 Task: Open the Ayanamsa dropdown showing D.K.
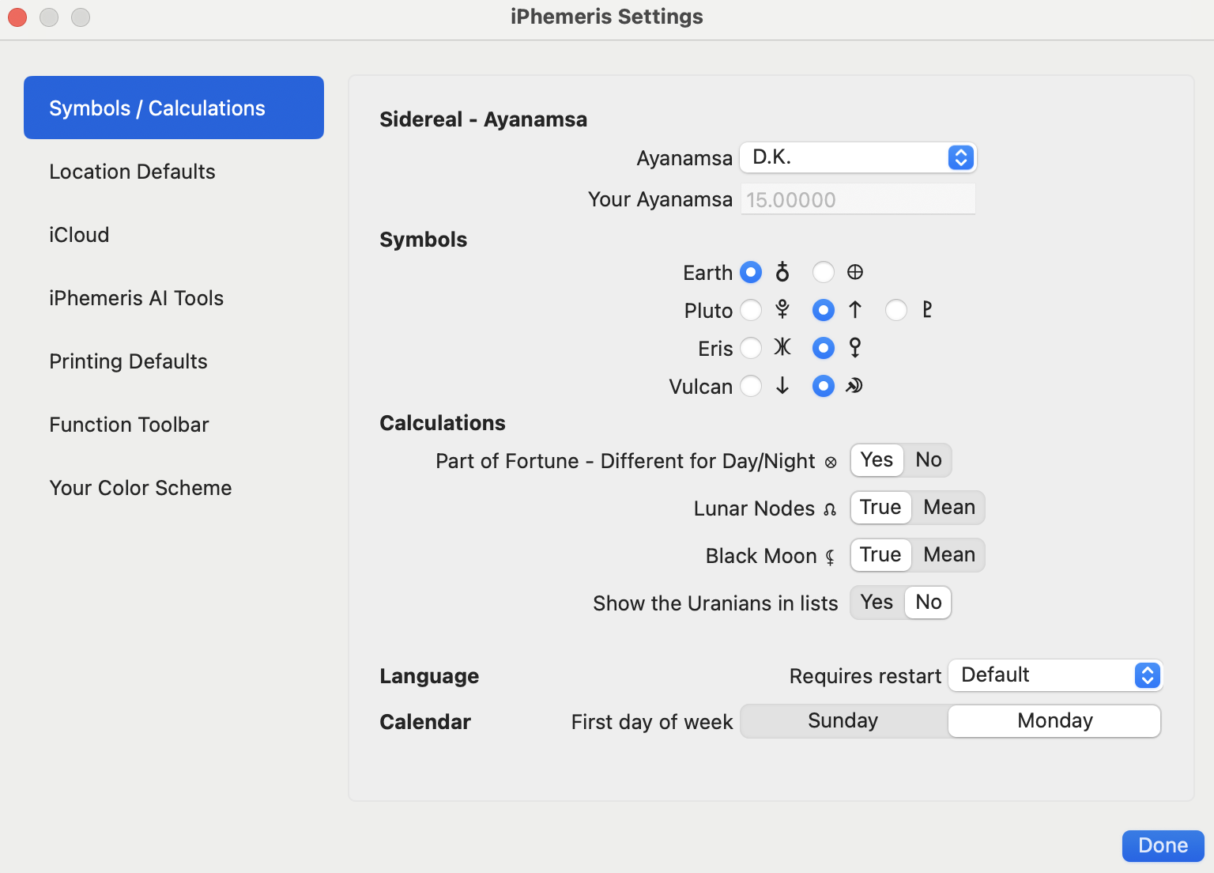click(858, 157)
